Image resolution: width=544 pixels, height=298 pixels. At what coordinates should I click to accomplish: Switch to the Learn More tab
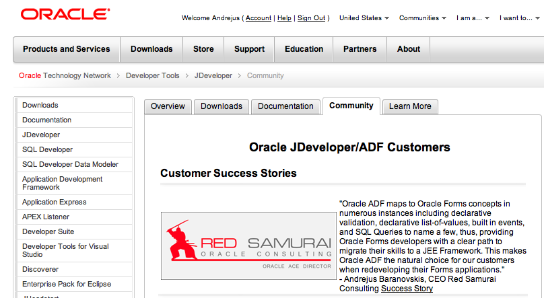point(410,106)
